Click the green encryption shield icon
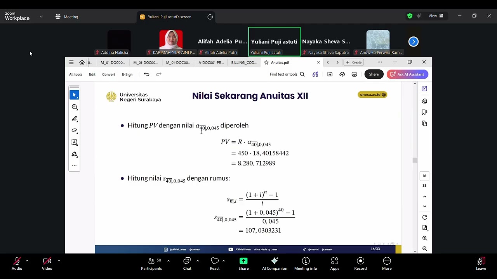 [x=410, y=16]
